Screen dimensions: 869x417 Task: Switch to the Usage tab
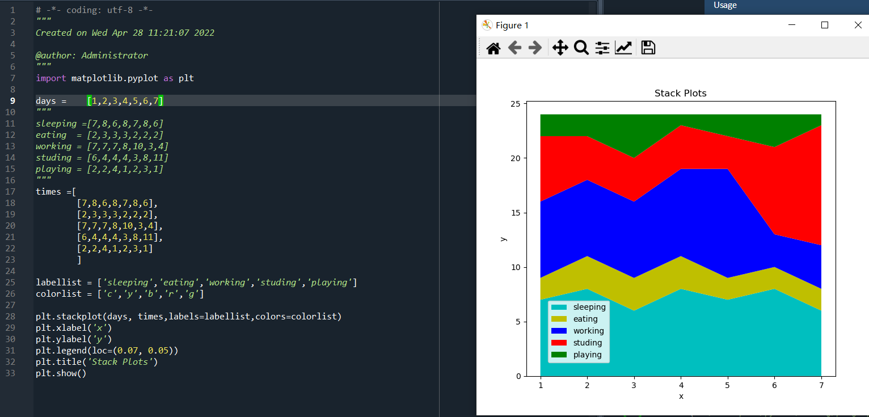tap(725, 5)
